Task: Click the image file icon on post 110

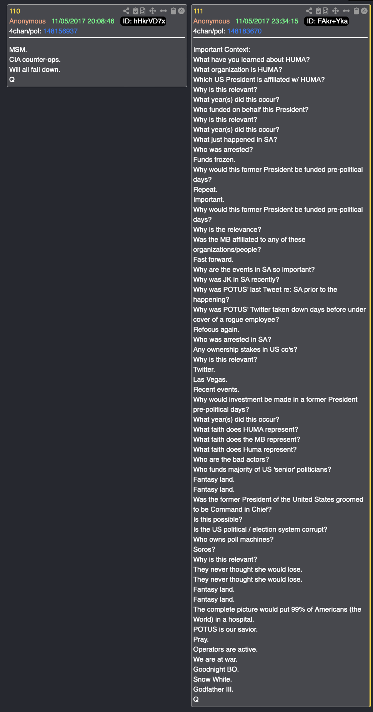Action: point(143,11)
